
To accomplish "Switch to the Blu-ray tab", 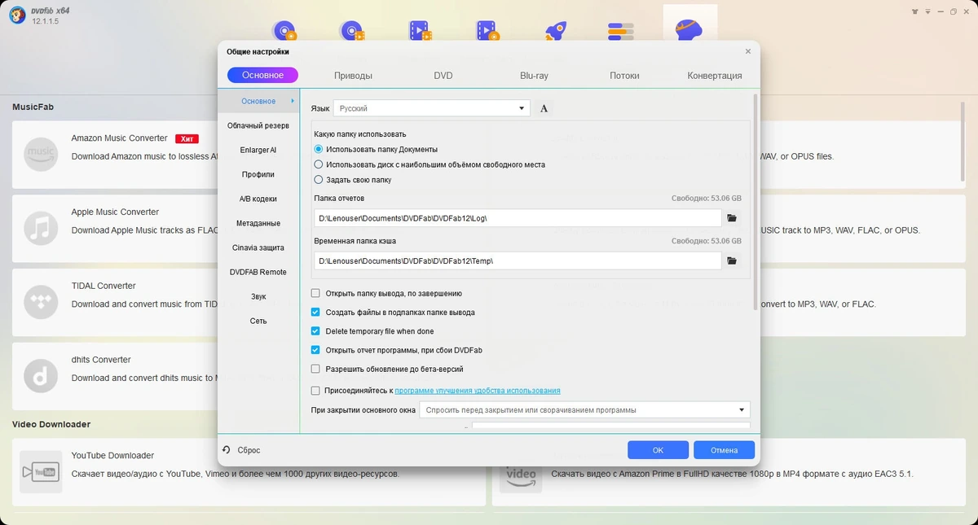I will point(534,76).
